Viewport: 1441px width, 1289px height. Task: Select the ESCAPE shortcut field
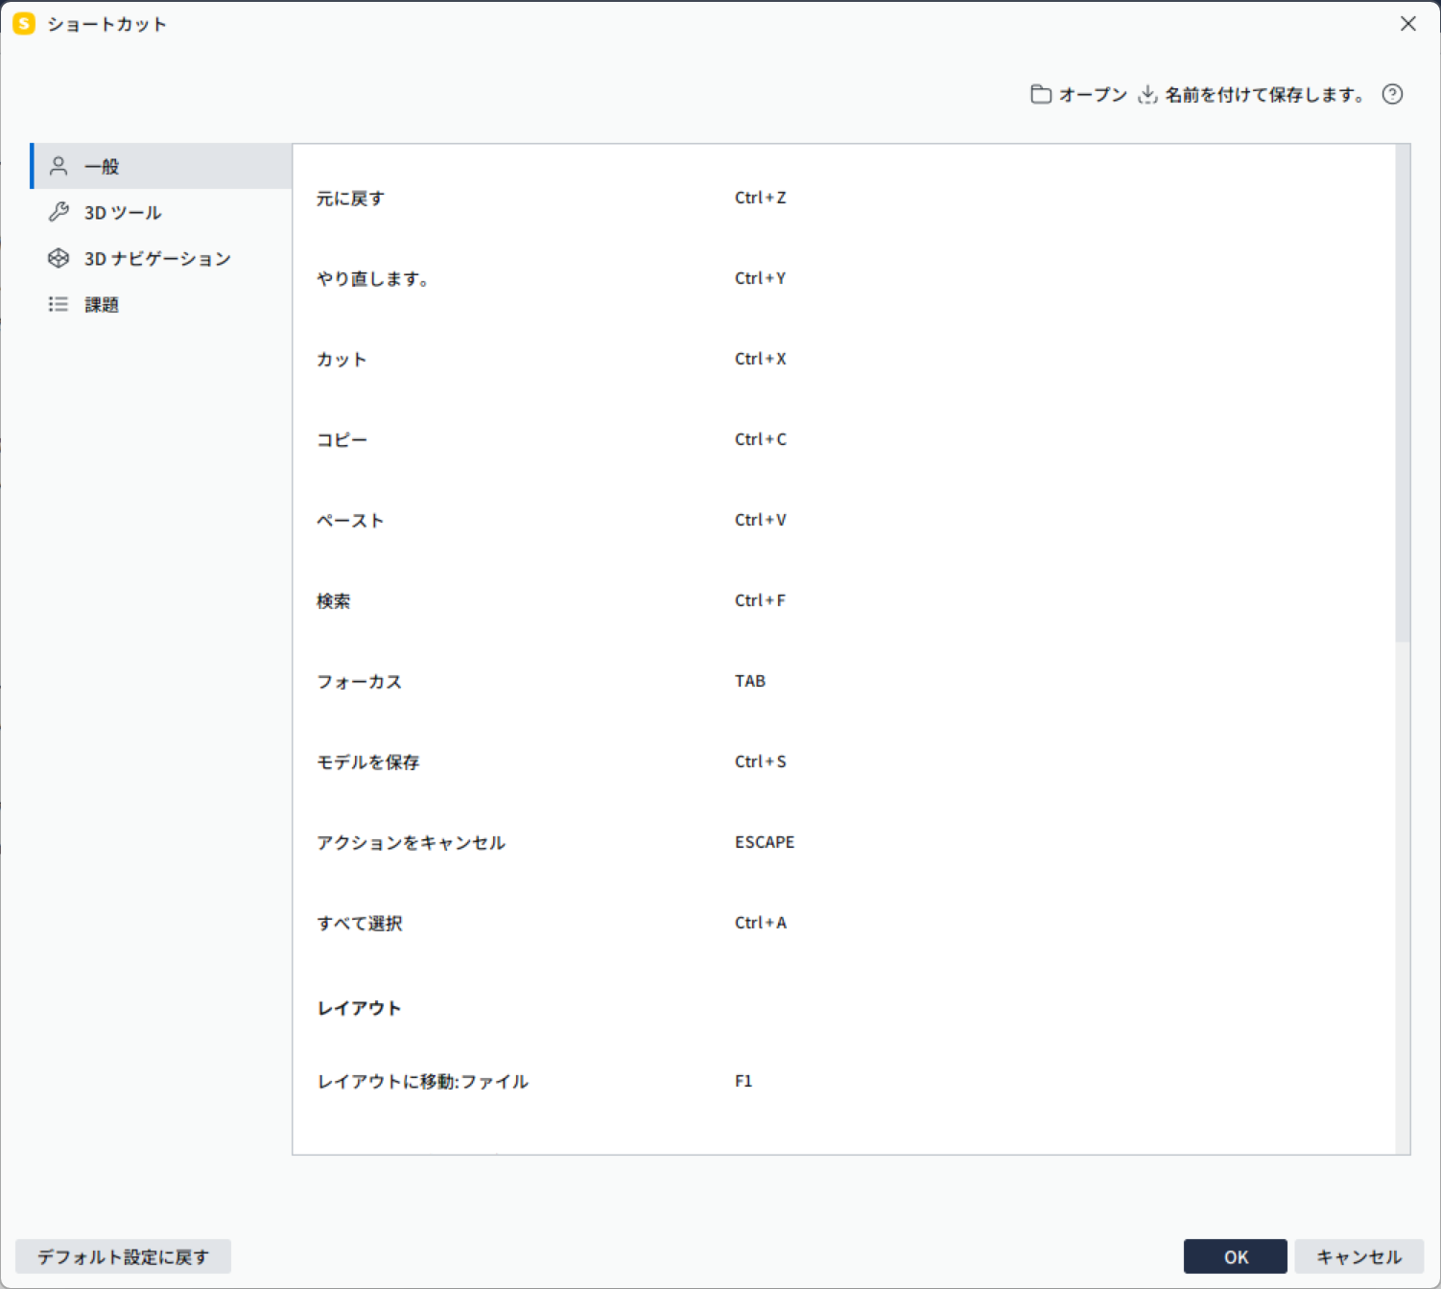coord(765,842)
